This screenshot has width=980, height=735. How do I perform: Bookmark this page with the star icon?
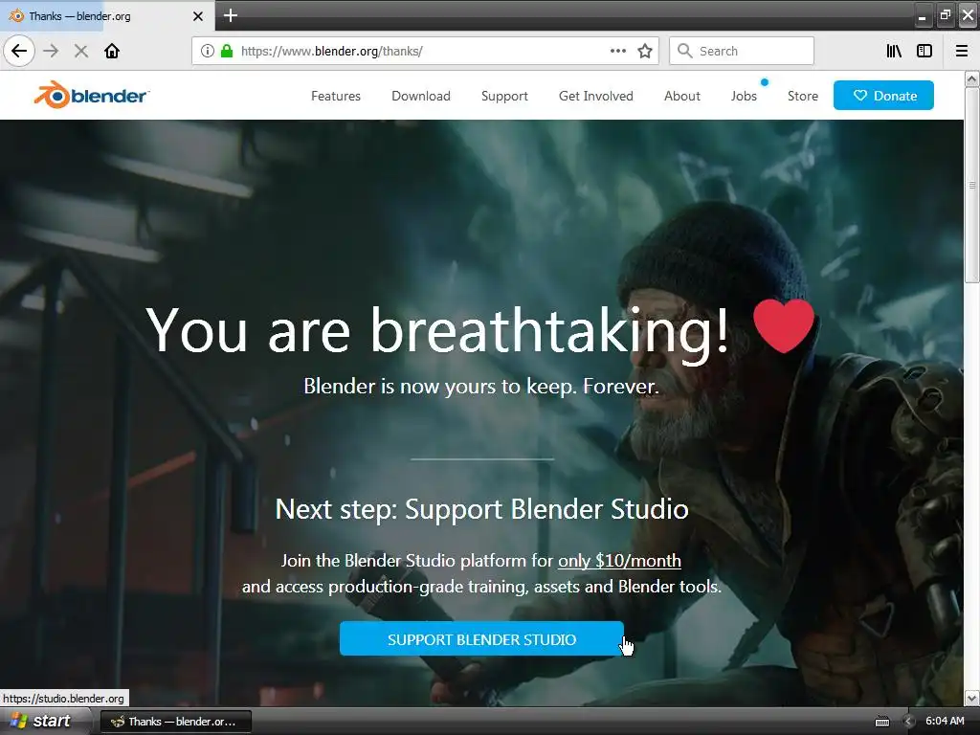[645, 51]
